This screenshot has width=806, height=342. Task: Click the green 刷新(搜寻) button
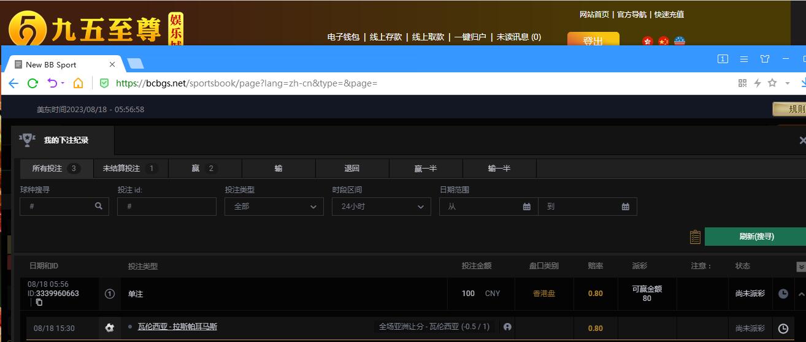pyautogui.click(x=755, y=237)
